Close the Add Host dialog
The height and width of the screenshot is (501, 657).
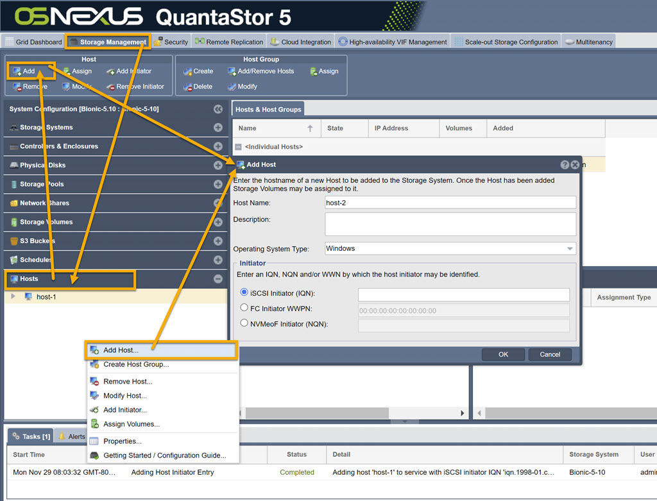(x=575, y=165)
